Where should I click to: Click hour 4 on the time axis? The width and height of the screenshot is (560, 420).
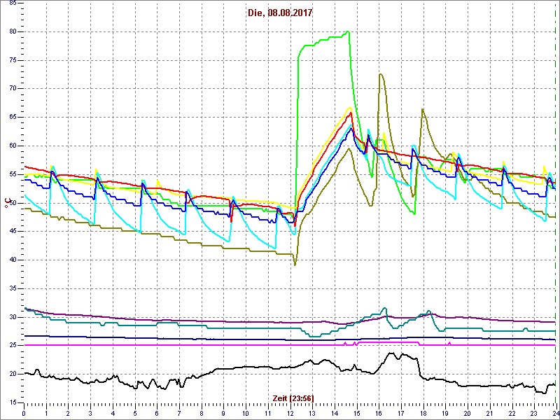pos(113,413)
